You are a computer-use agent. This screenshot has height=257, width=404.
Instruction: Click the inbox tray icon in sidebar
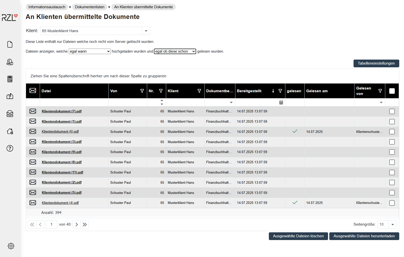[x=10, y=114]
